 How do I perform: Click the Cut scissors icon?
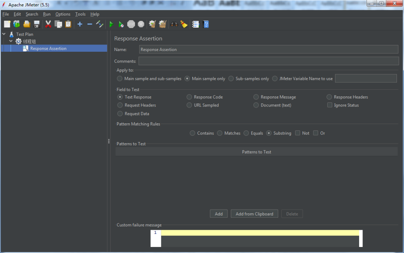(48, 24)
